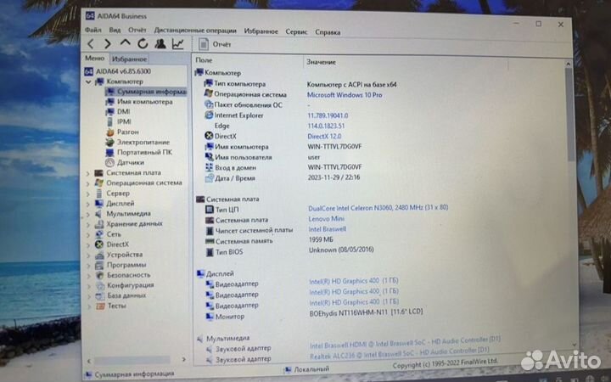Open Microsoft Windows 10 Pro link
611x382 pixels.
pyautogui.click(x=345, y=95)
